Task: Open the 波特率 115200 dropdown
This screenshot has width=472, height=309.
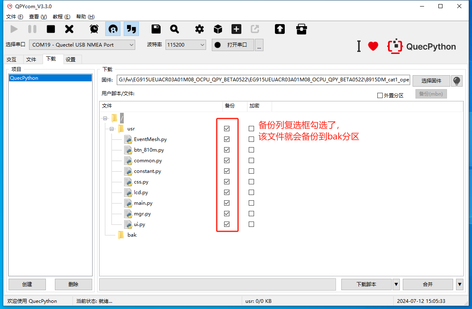Action: coord(186,45)
